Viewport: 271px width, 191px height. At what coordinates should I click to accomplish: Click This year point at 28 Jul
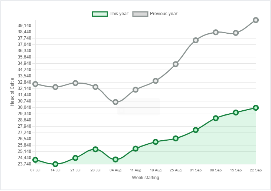point(95,149)
